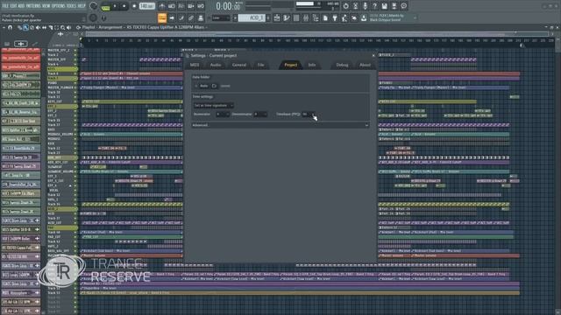Select the zoom magnifier tool in playlist
This screenshot has height=315, width=561.
click(x=62, y=27)
